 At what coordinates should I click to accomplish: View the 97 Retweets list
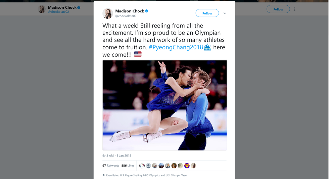click(110, 166)
